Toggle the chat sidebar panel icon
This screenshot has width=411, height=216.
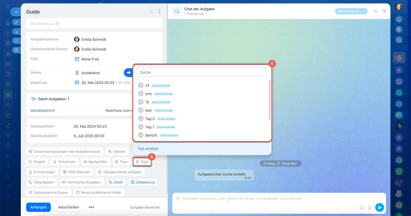(x=384, y=11)
